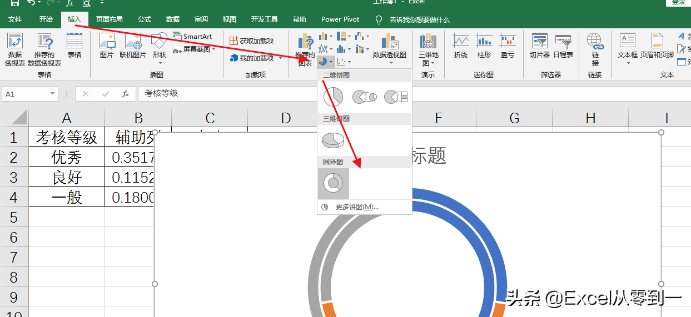Open the Help (帮助) tab
The height and width of the screenshot is (317, 691).
coord(300,19)
